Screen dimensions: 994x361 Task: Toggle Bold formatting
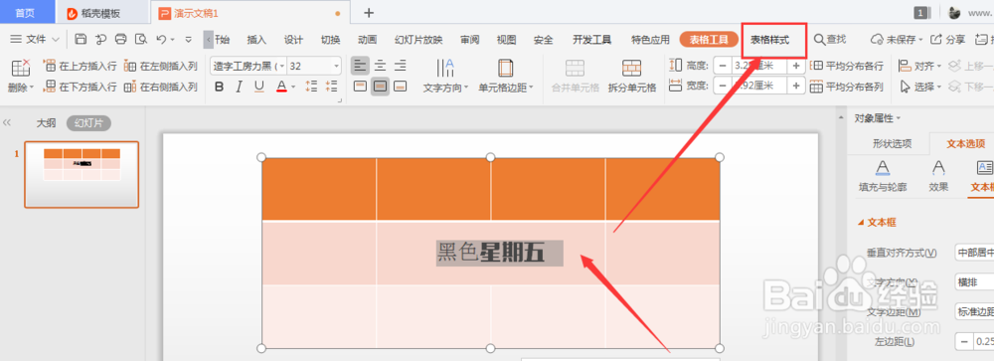click(x=220, y=87)
